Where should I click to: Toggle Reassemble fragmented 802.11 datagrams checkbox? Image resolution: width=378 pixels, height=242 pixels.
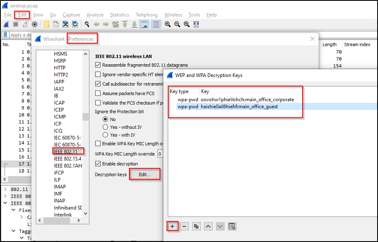click(98, 65)
